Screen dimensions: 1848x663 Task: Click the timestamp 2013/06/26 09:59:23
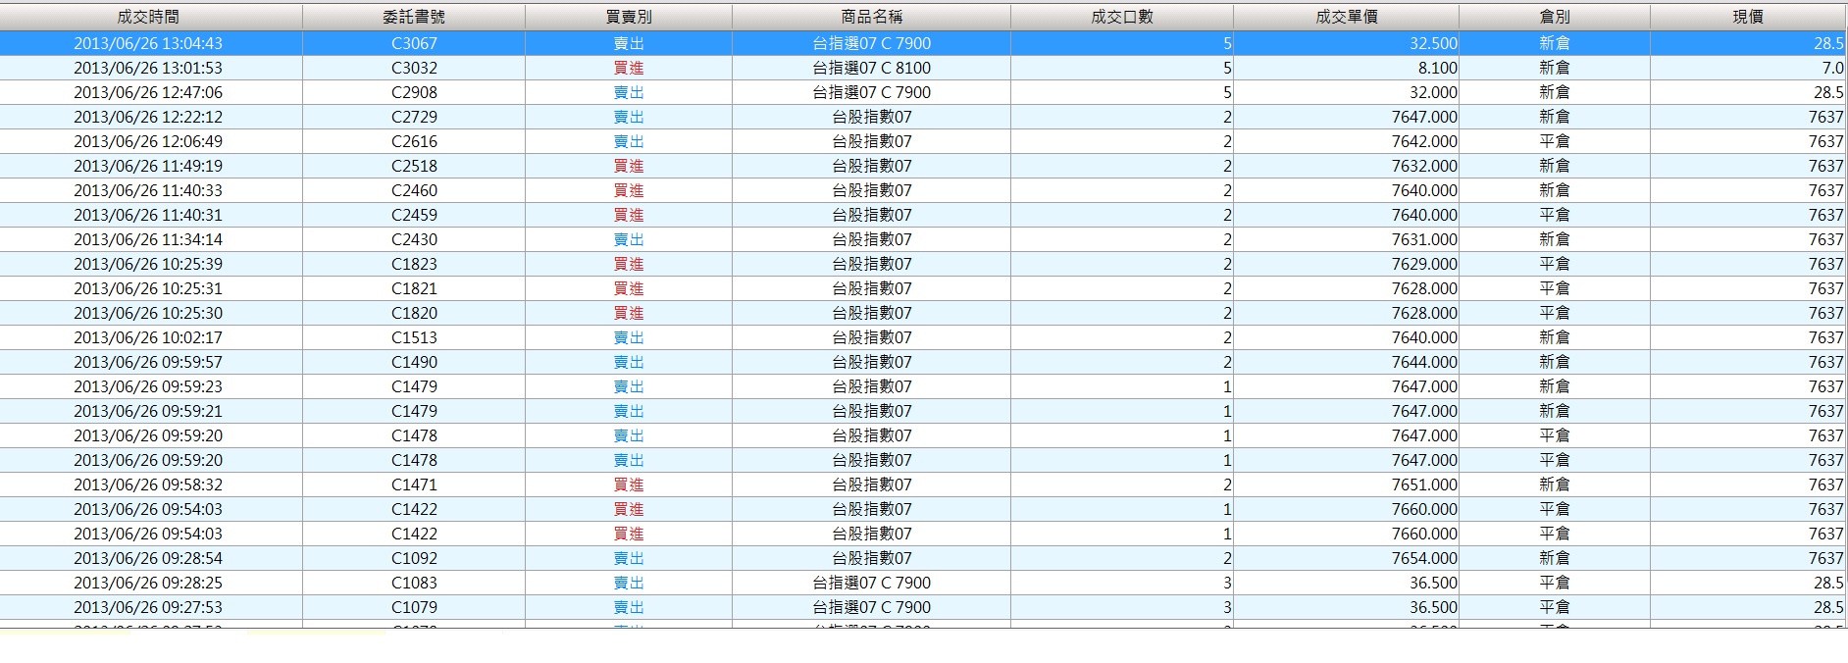tap(148, 386)
